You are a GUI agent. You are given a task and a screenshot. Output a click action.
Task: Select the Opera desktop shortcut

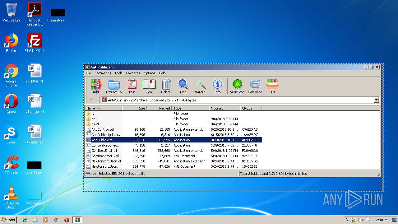(11, 104)
